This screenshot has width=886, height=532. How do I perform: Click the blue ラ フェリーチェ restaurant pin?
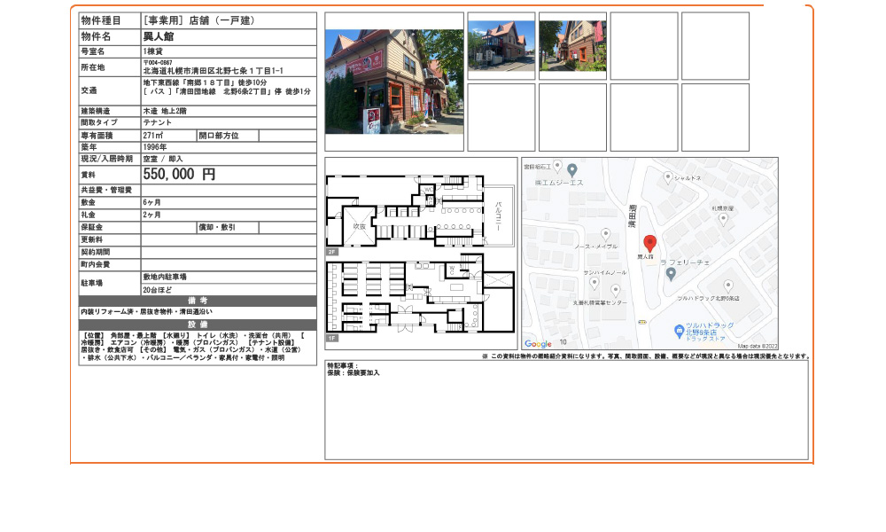click(x=670, y=274)
